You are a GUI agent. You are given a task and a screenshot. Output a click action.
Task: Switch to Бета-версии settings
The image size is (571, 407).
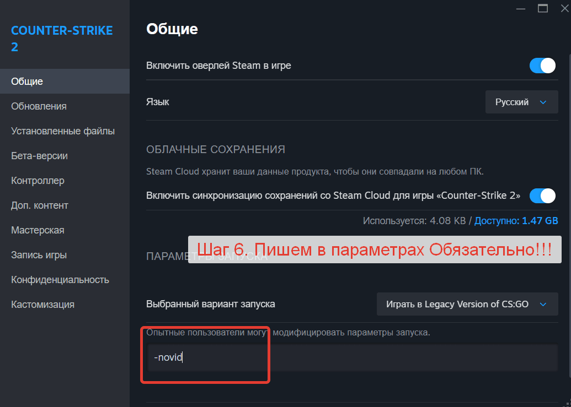coord(39,156)
